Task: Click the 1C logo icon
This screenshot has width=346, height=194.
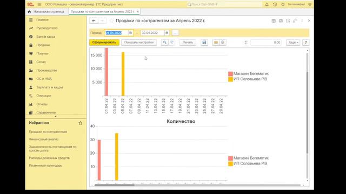Action: click(x=30, y=4)
